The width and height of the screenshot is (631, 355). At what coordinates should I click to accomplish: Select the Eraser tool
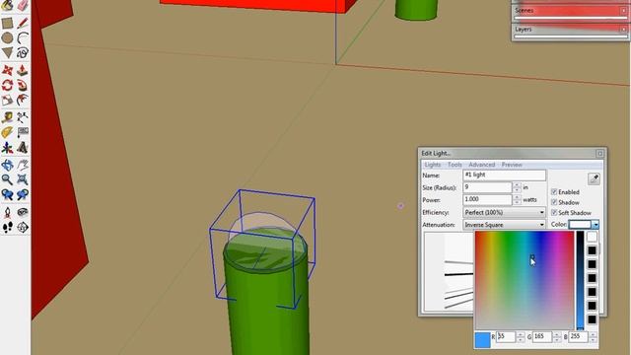point(23,5)
